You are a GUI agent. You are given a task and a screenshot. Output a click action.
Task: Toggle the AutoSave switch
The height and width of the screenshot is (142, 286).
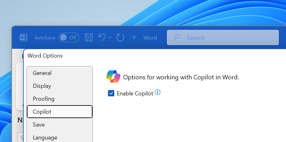click(x=69, y=38)
